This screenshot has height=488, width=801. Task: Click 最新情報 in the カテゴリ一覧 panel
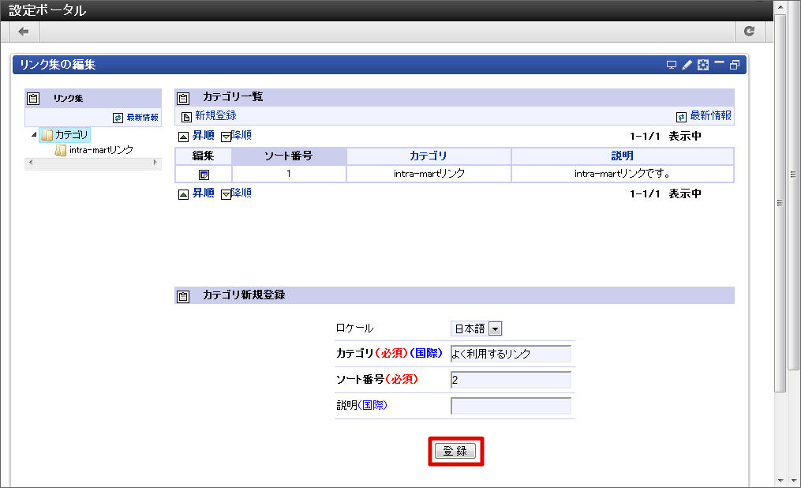710,116
